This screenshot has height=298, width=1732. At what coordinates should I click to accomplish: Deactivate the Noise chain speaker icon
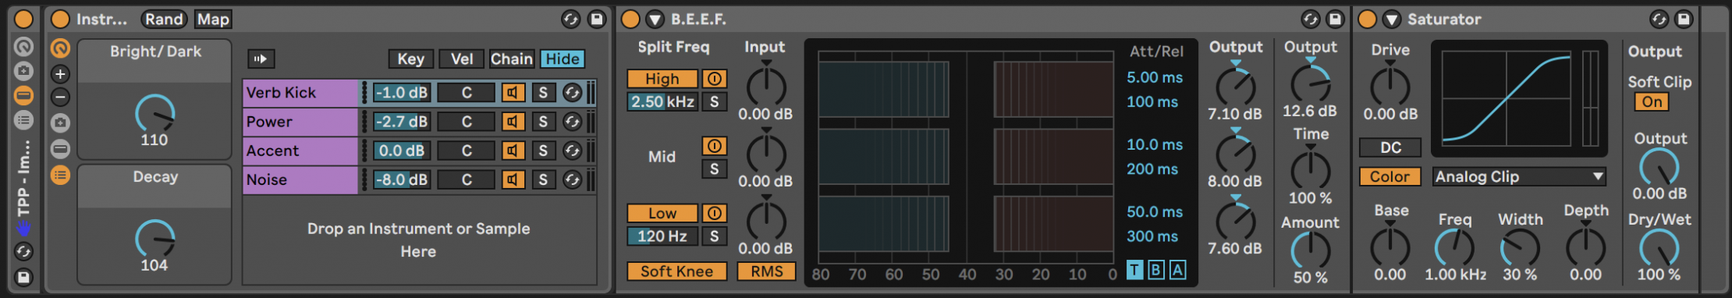[513, 180]
